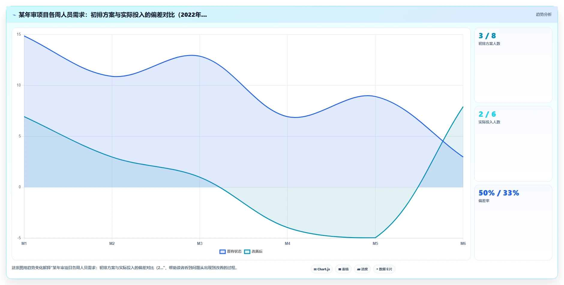Image resolution: width=564 pixels, height=285 pixels.
Task: Click the teal line endpoint at M6
Action: tap(463, 107)
